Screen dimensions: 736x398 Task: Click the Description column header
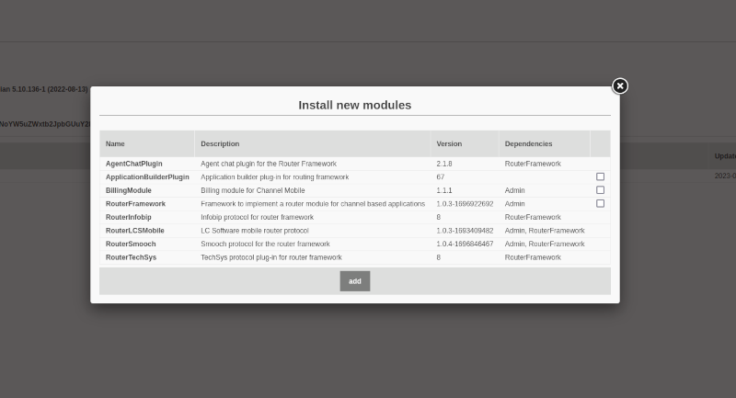pyautogui.click(x=220, y=144)
